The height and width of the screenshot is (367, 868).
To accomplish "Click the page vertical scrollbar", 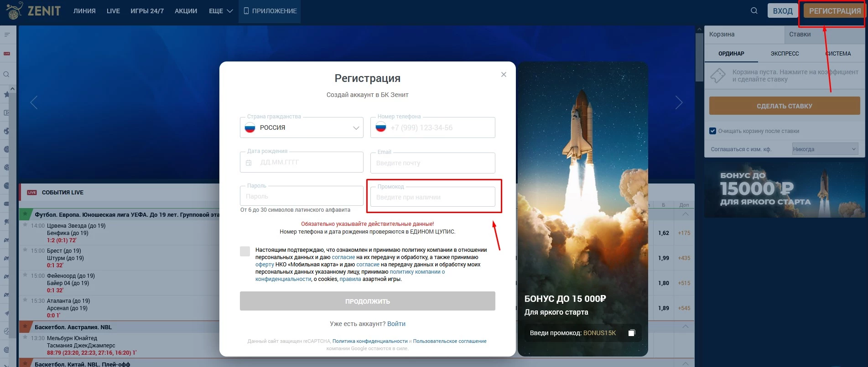I will 699,57.
